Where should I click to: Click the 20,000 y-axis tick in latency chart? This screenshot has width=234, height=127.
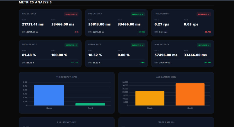click(125, 92)
